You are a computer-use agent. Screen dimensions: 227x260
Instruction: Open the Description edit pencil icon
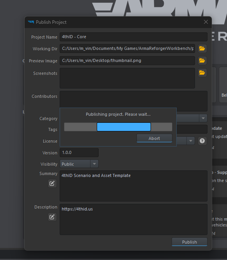tap(52, 217)
